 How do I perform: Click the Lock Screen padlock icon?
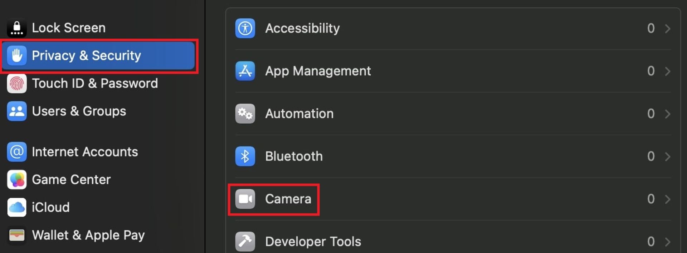(x=16, y=28)
